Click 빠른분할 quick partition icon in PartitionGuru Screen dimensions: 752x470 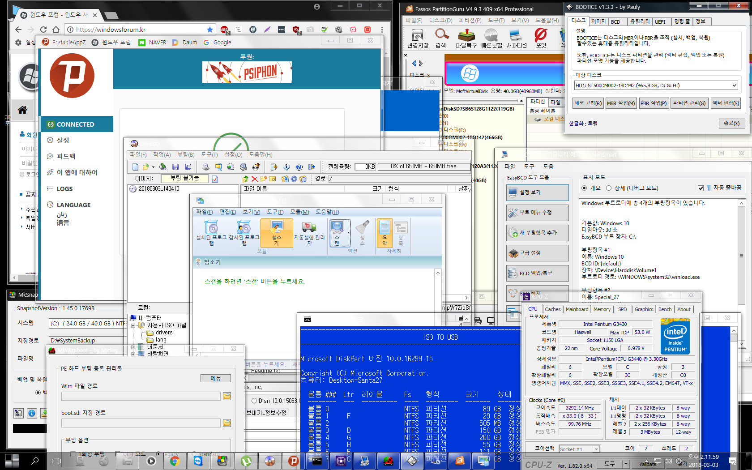point(491,38)
